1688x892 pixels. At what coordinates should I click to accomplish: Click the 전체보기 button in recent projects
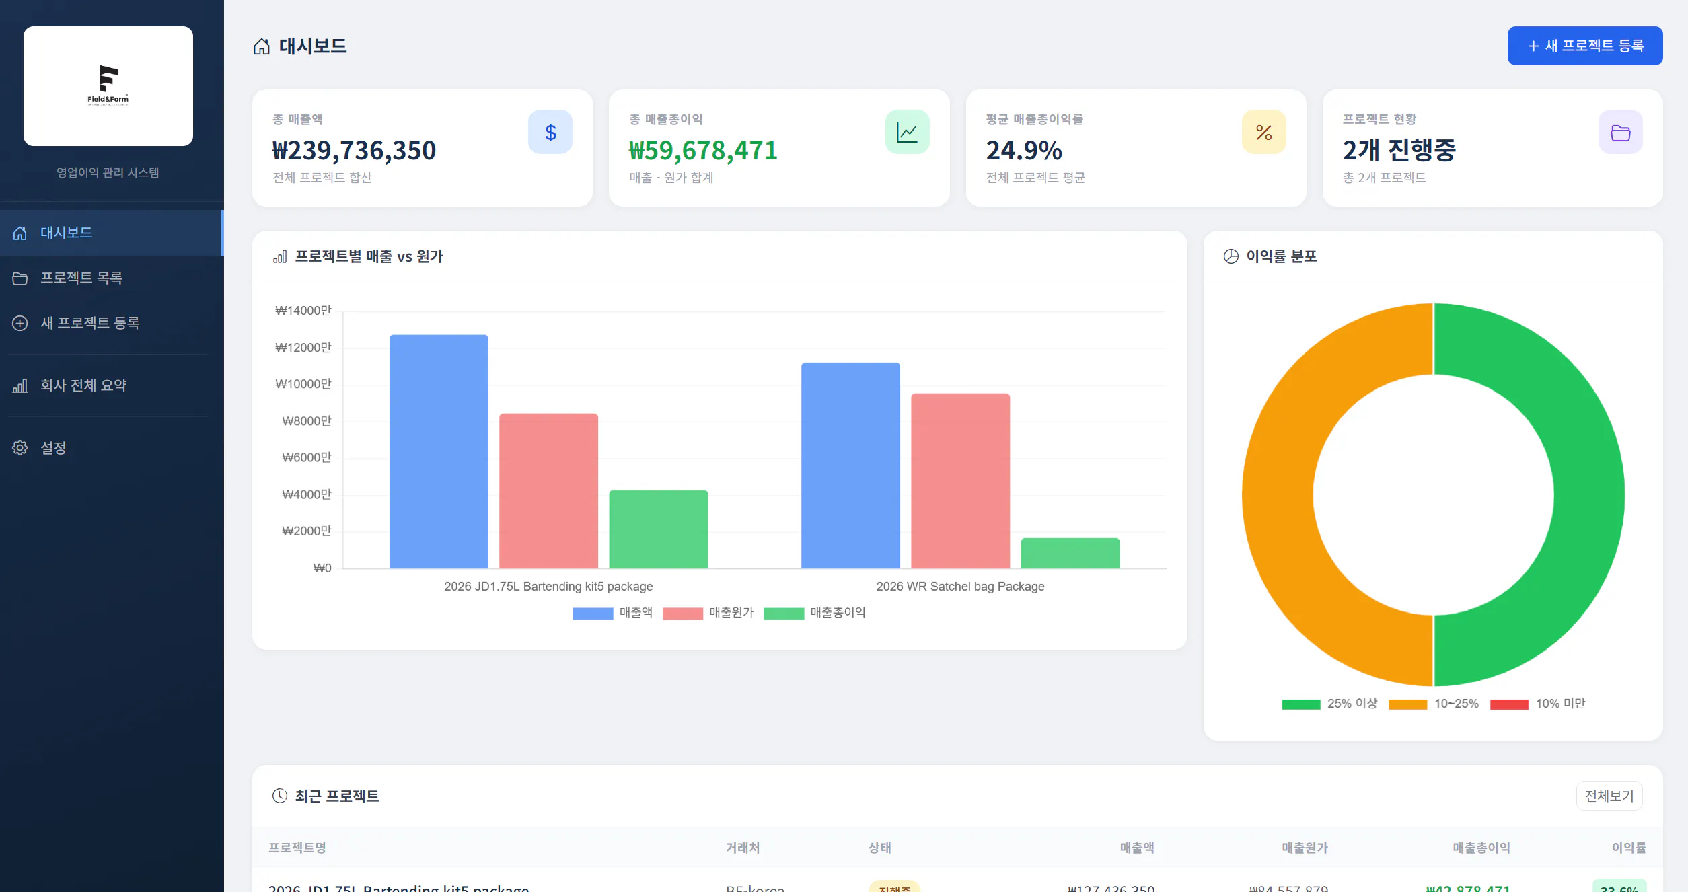[x=1609, y=796]
